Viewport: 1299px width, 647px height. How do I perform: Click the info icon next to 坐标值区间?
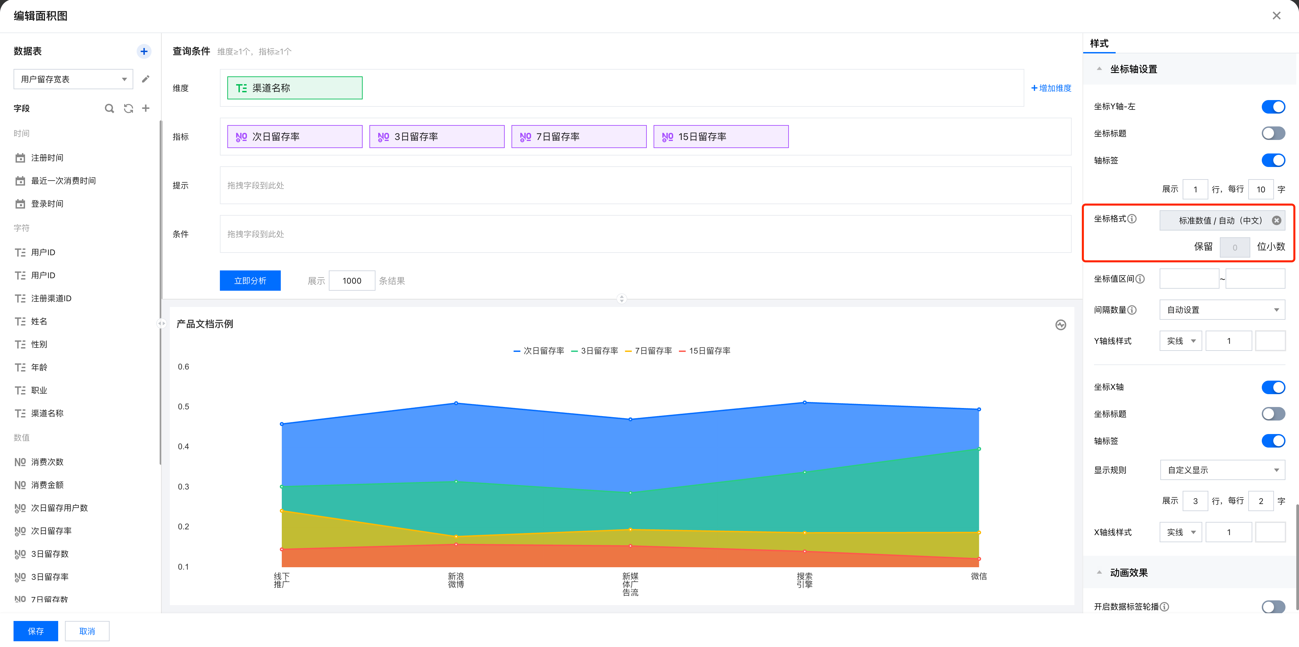point(1140,279)
